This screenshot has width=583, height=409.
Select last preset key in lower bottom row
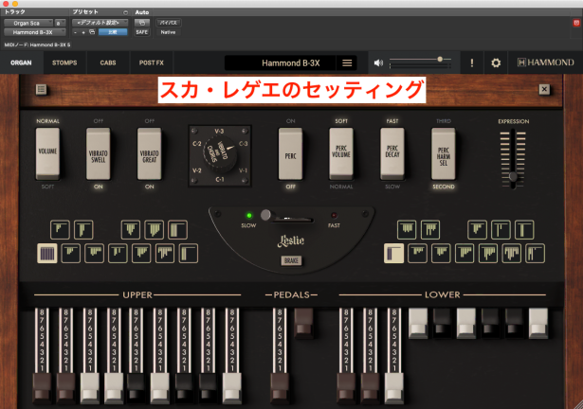point(535,254)
